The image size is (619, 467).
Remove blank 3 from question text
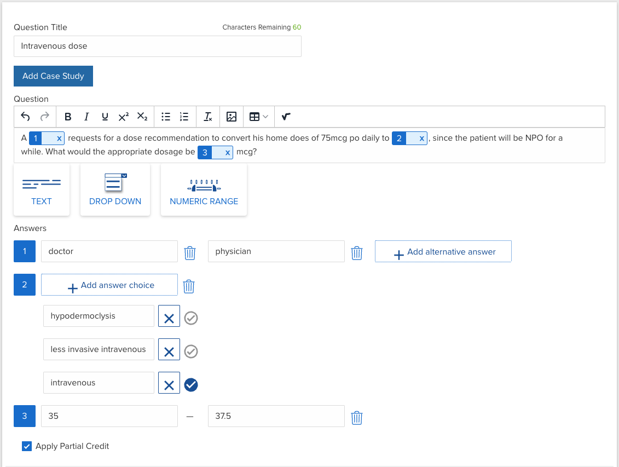227,153
